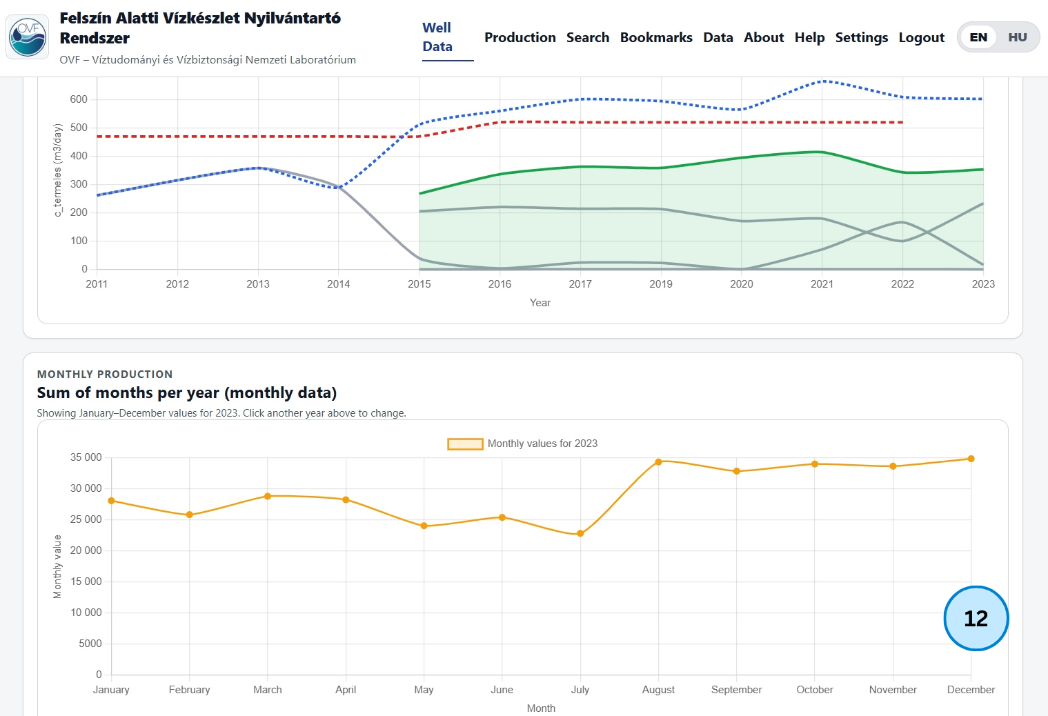Open the Help page

809,37
